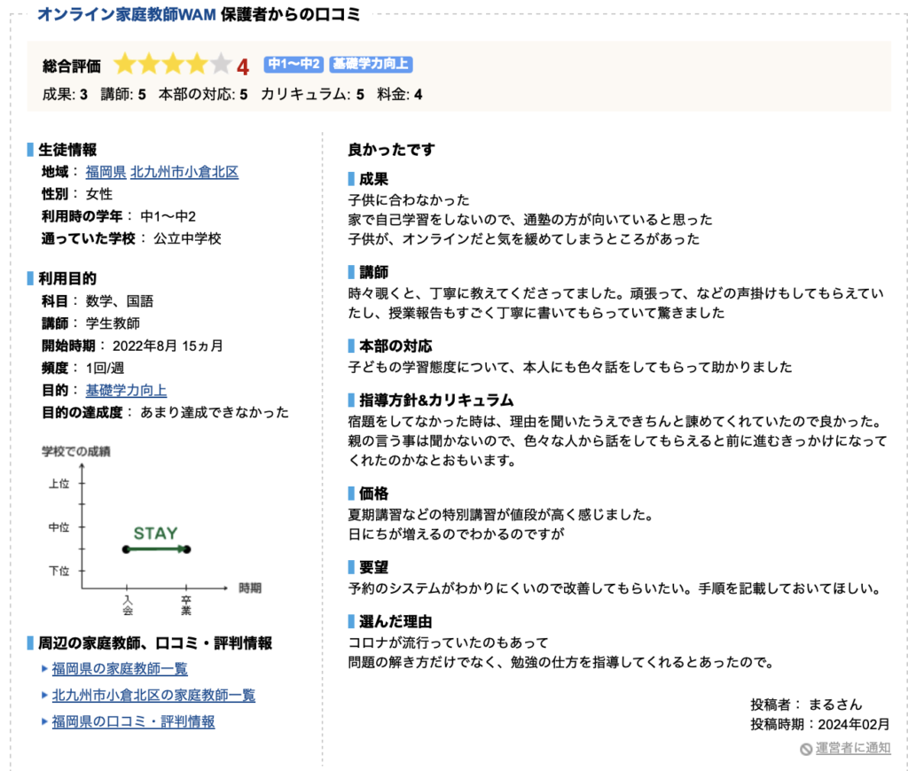Image resolution: width=908 pixels, height=771 pixels.
Task: Click the 2022年8月 15ヵ月 start period value
Action: (x=168, y=347)
